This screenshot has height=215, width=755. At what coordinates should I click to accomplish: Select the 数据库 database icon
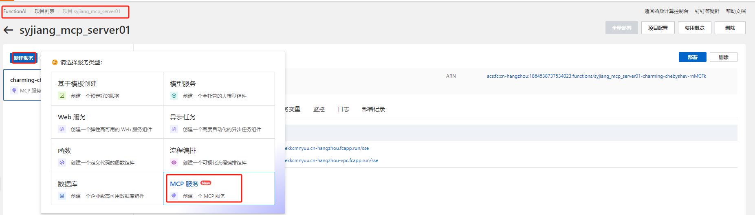click(62, 196)
